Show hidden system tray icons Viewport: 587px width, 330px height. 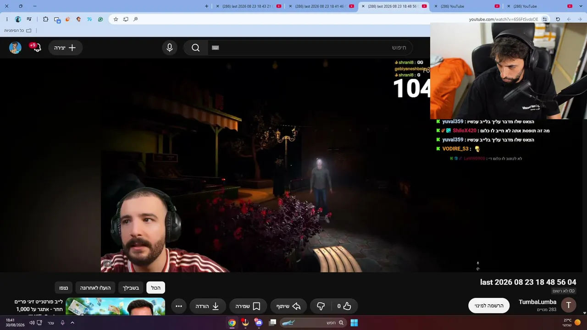click(x=72, y=323)
